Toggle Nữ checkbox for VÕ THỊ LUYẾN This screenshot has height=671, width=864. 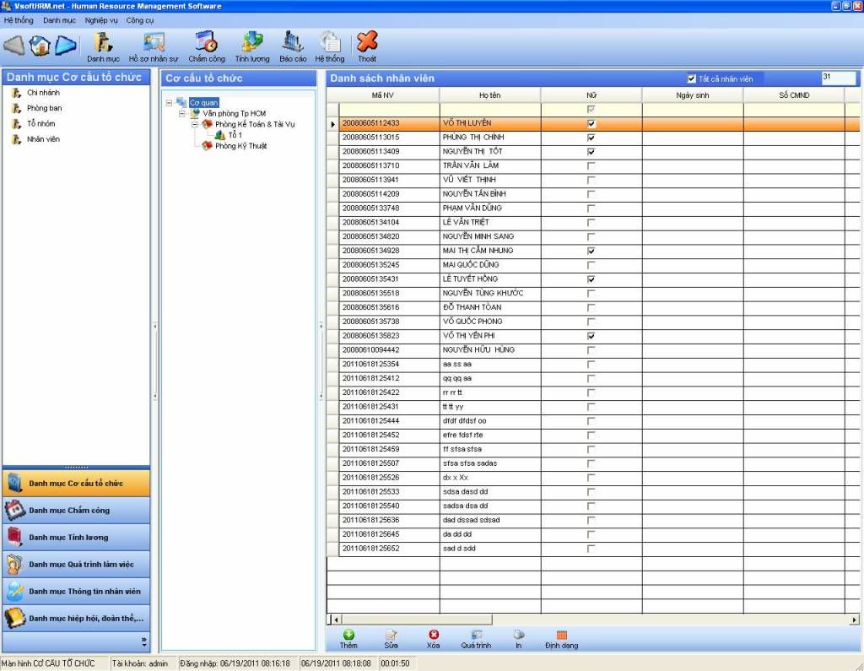[x=591, y=123]
